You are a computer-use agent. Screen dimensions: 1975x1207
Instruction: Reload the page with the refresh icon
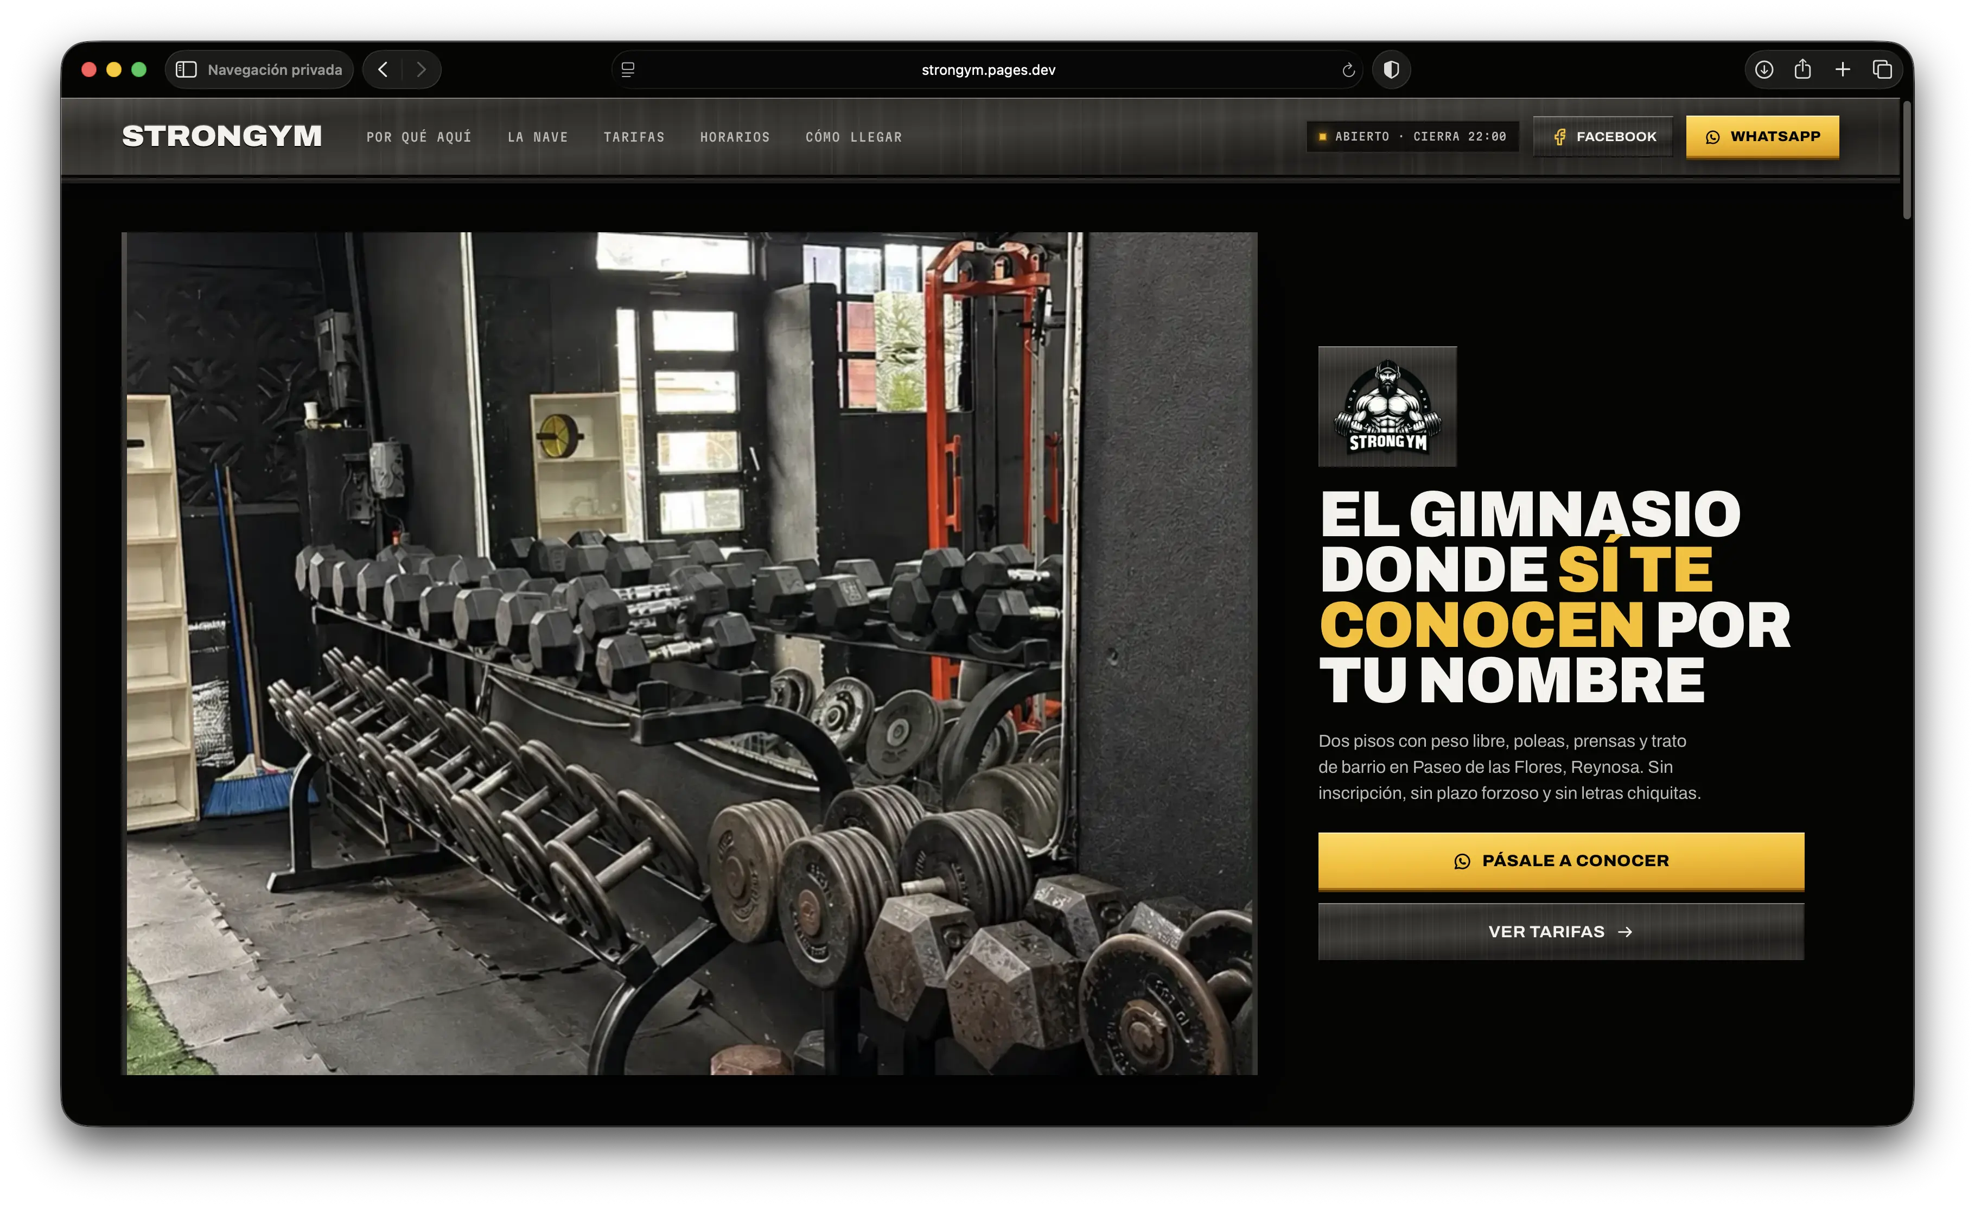pos(1348,71)
